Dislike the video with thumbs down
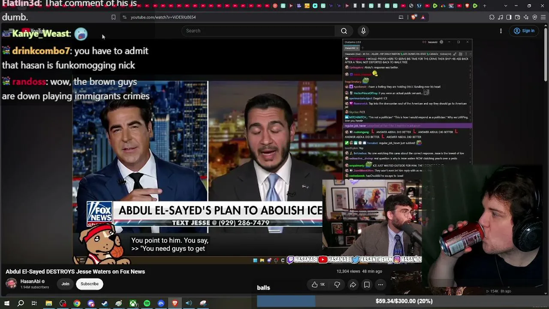This screenshot has width=549, height=309. [x=337, y=285]
